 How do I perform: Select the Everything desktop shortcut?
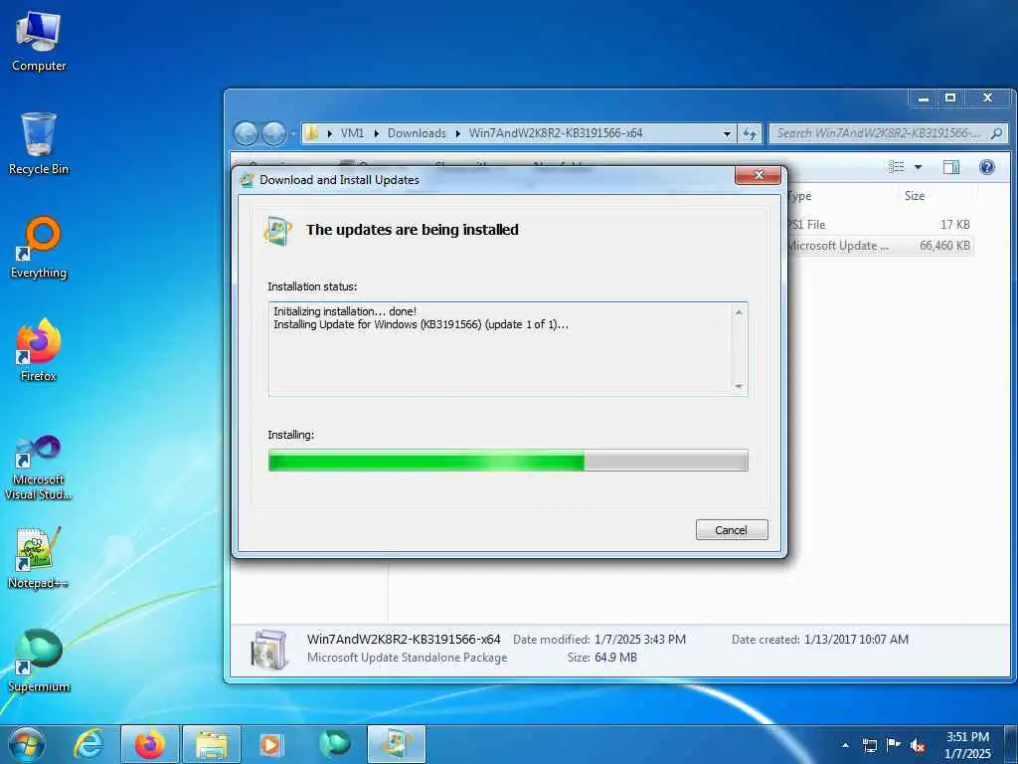coord(39,248)
